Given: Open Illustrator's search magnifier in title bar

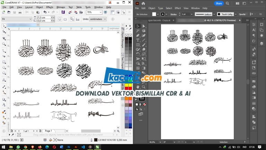Looking at the screenshot, I should point(227,3).
